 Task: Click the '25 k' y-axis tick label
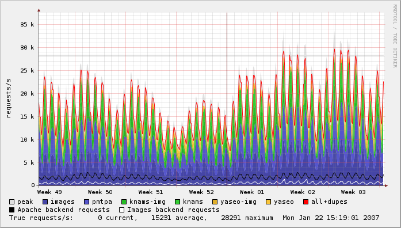(28, 71)
